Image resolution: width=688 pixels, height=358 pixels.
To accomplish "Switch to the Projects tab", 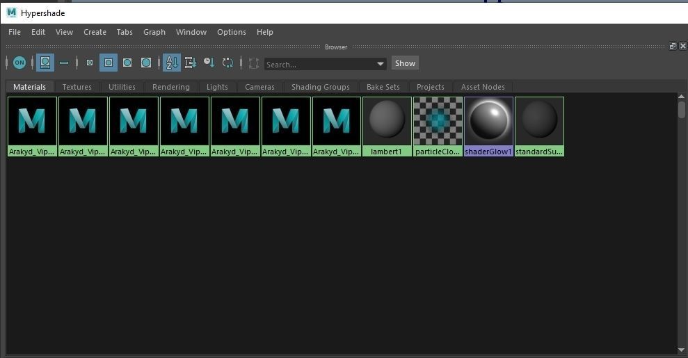I will tap(431, 87).
